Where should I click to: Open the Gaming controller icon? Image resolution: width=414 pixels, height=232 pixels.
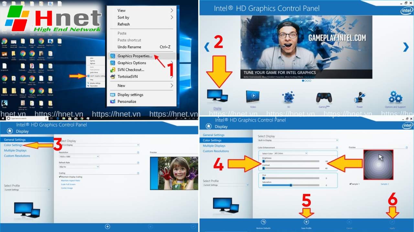(x=324, y=98)
